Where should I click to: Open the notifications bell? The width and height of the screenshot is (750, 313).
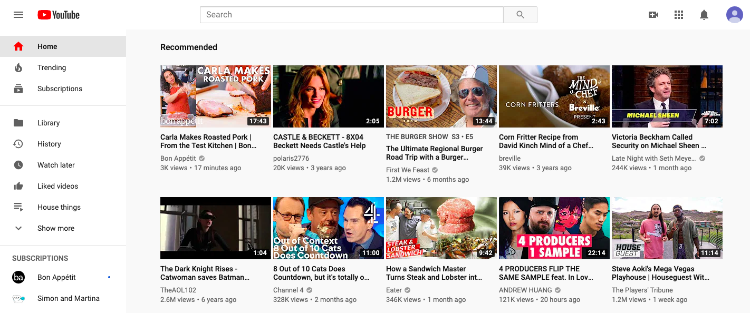click(704, 15)
